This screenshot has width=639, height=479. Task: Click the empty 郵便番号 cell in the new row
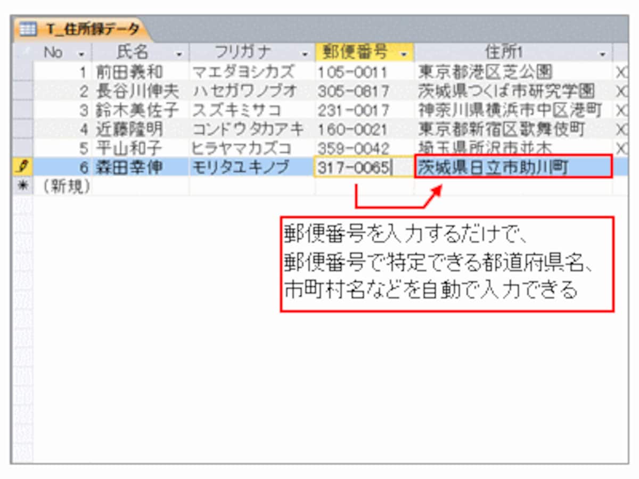click(x=364, y=186)
